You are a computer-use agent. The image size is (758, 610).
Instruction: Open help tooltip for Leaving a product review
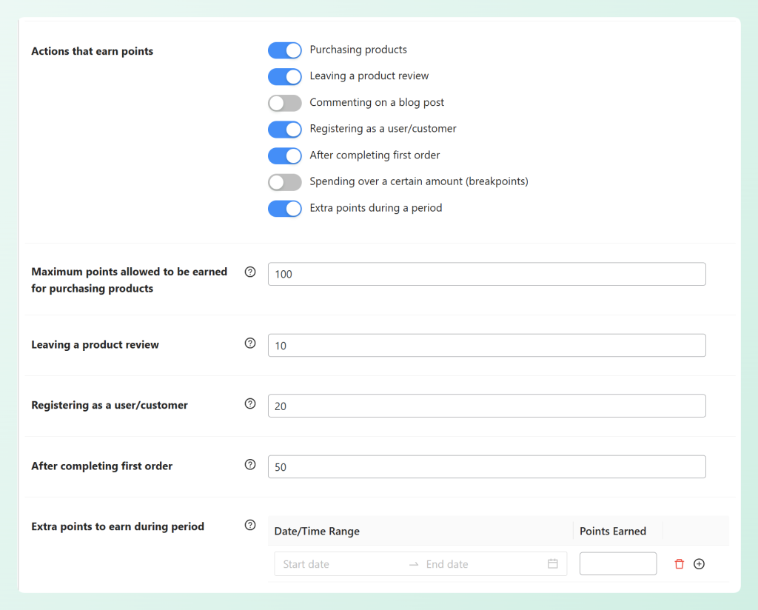[250, 343]
